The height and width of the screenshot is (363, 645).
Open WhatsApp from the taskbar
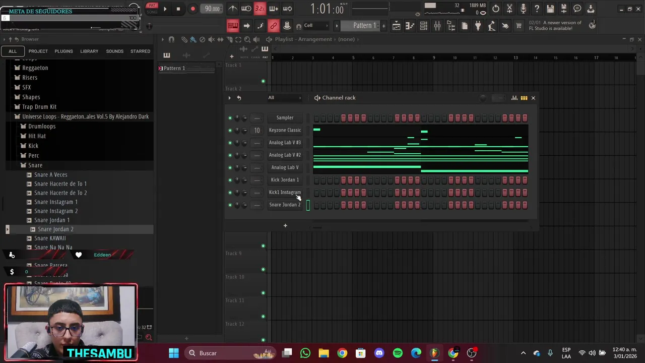[305, 353]
